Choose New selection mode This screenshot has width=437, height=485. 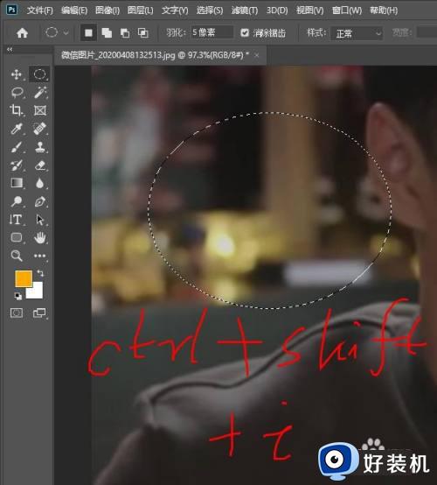click(88, 32)
